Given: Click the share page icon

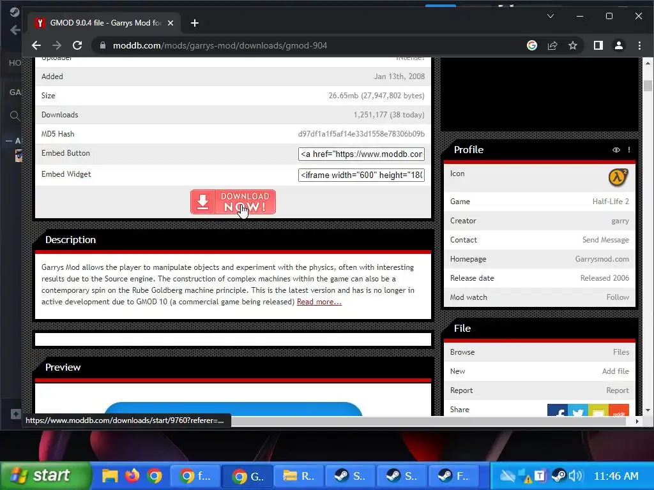Looking at the screenshot, I should coord(552,45).
